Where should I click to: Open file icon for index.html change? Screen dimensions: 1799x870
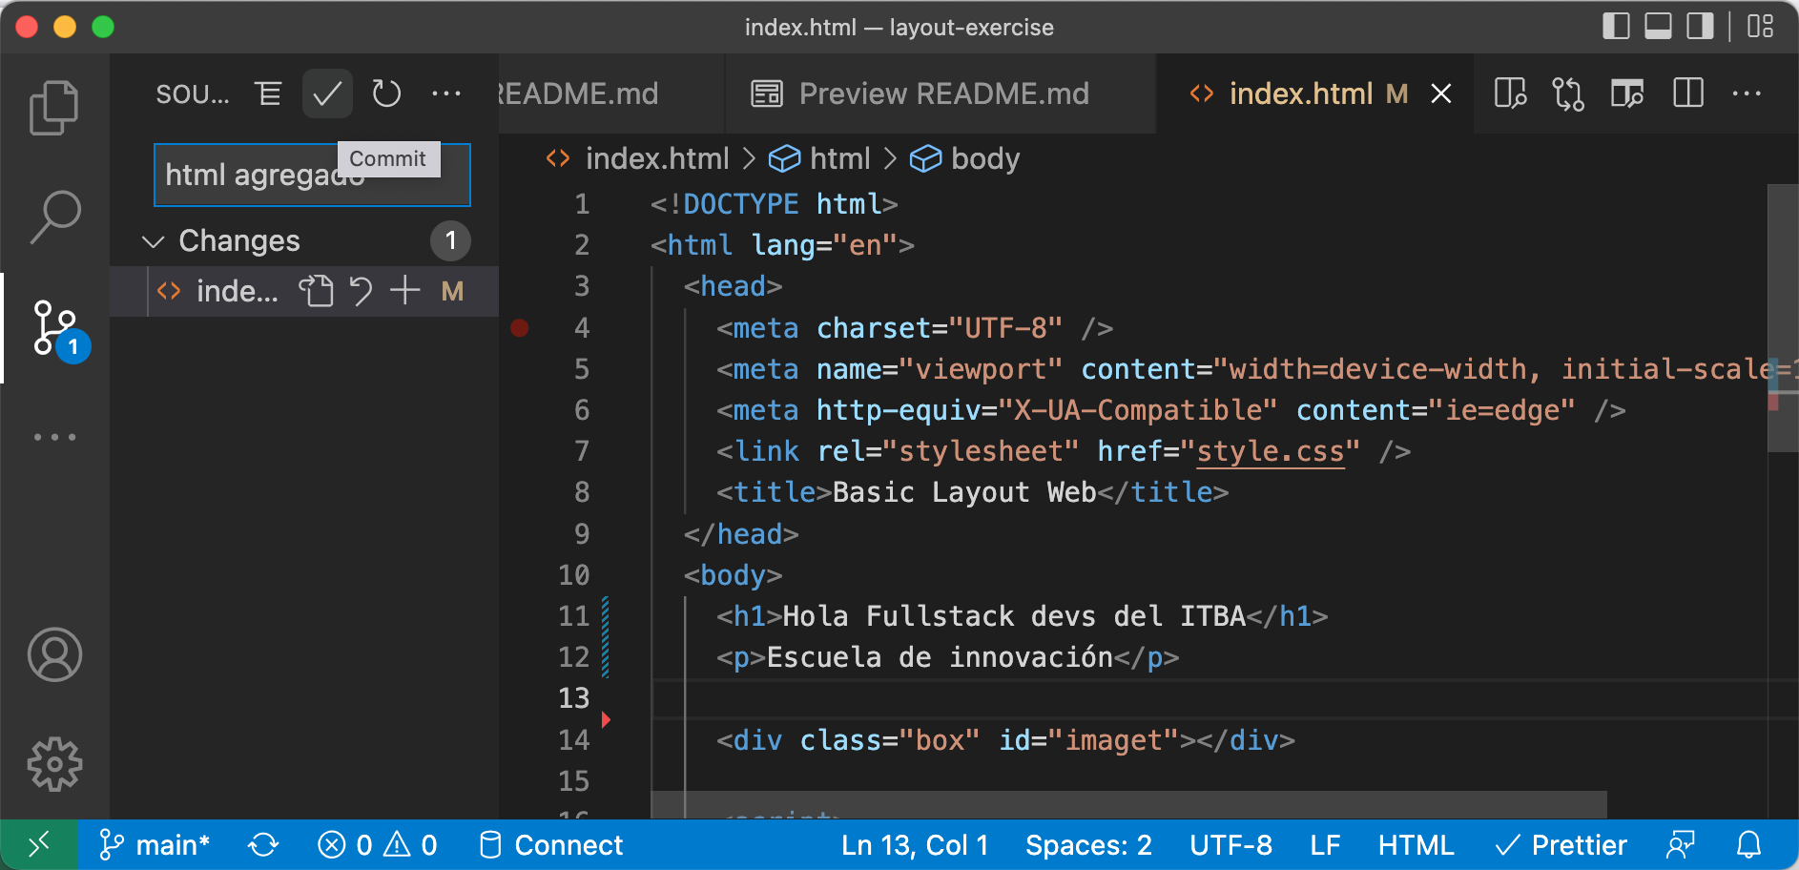point(316,291)
